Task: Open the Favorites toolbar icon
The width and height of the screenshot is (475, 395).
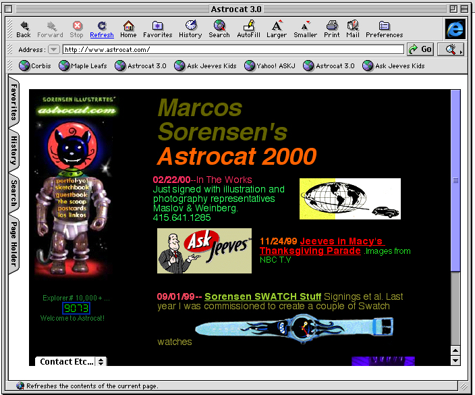Action: (x=157, y=26)
